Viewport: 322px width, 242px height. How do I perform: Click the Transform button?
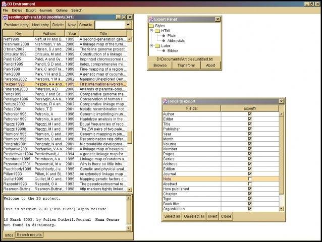pyautogui.click(x=186, y=66)
